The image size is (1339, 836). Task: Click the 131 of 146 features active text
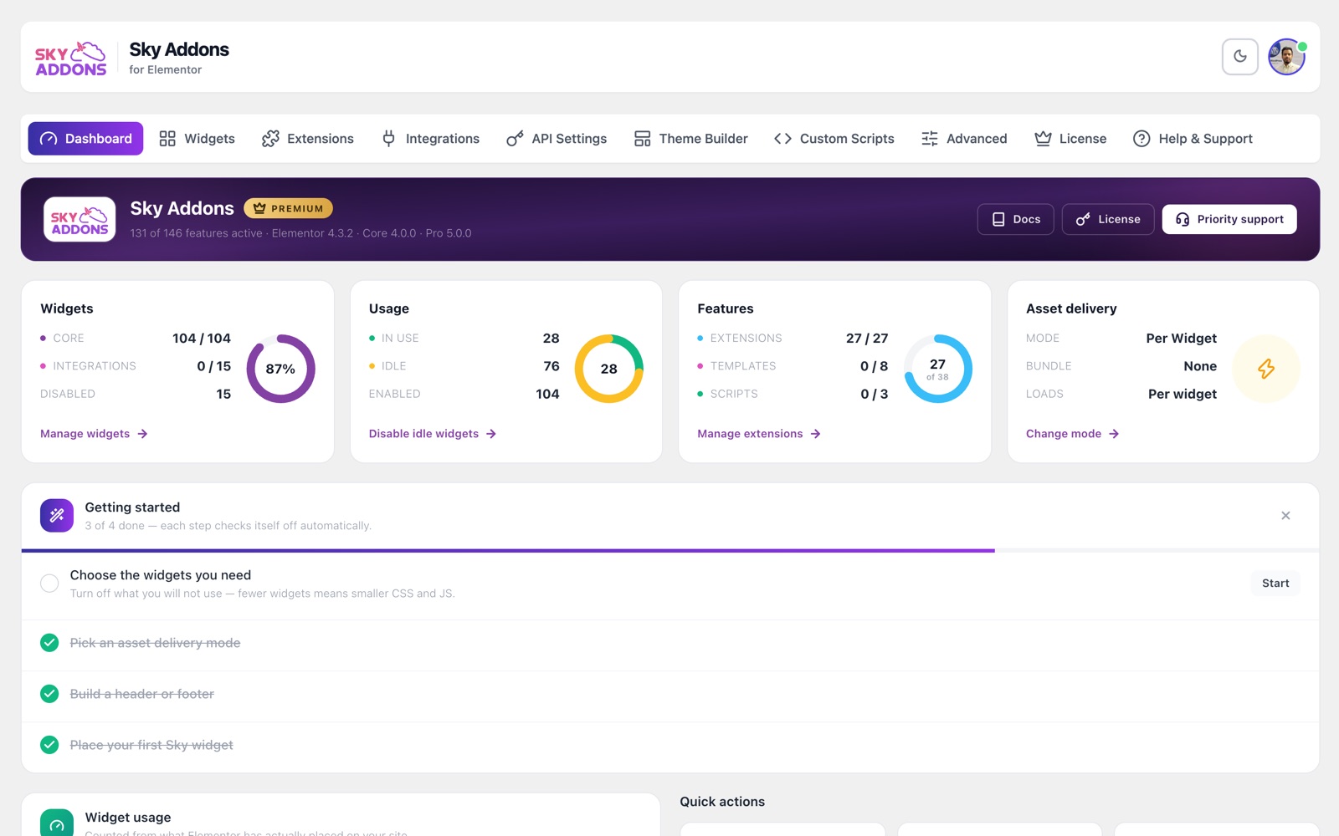point(196,233)
